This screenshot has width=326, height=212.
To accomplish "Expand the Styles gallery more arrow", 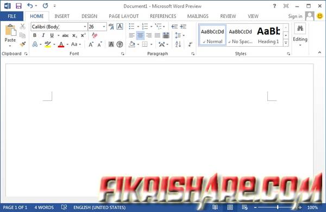I will (x=286, y=43).
